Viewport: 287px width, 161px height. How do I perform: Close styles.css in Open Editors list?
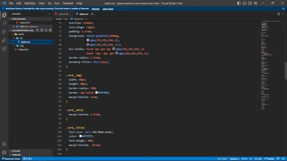click(x=14, y=26)
